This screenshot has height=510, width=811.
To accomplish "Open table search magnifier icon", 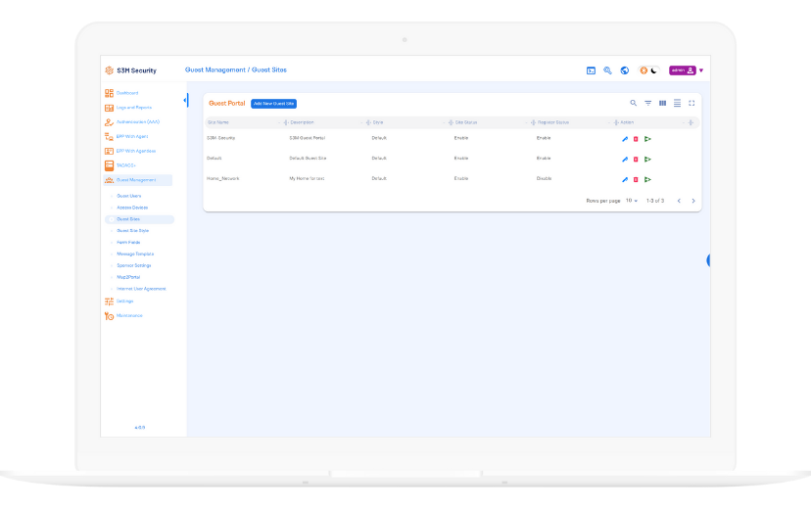I will coord(633,103).
